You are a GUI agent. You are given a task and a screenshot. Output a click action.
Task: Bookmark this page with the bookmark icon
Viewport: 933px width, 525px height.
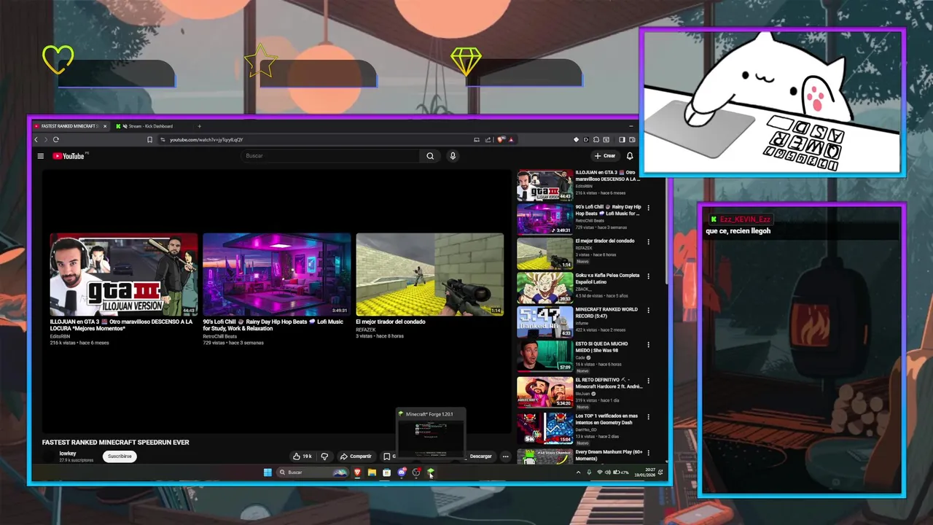(149, 139)
